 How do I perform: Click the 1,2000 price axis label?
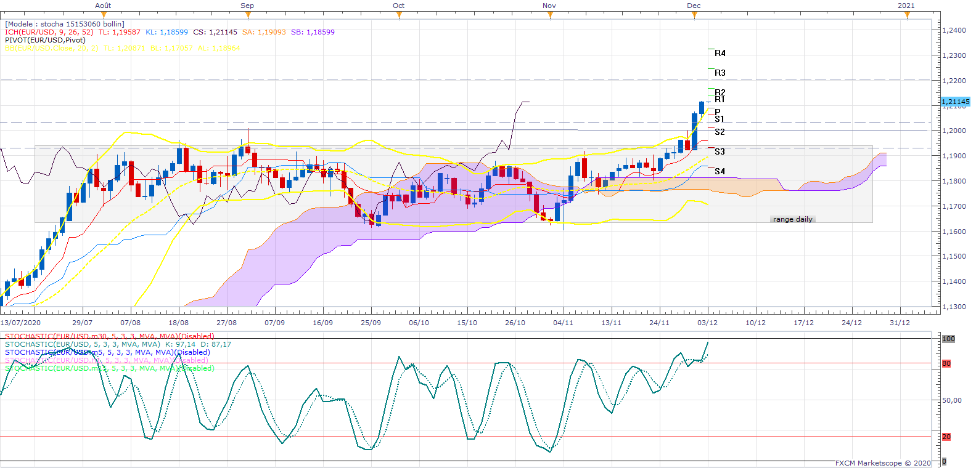pos(954,131)
